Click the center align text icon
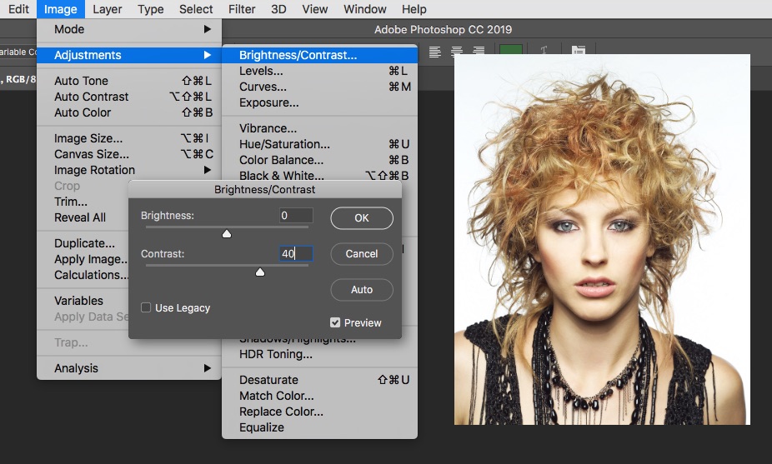772x464 pixels. coord(457,52)
